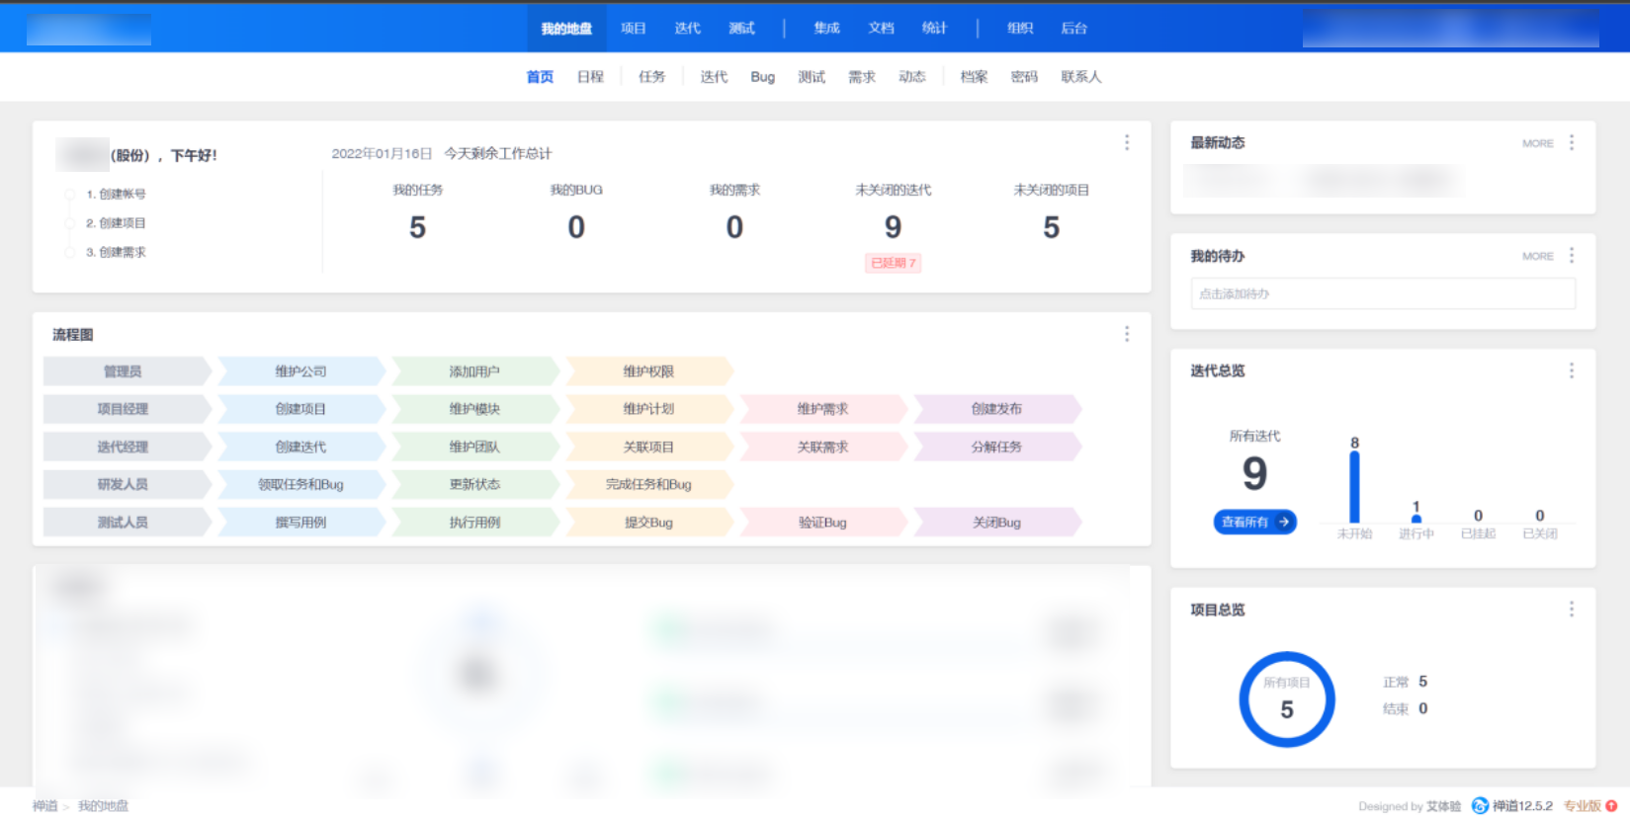This screenshot has height=817, width=1630.
Task: Select the 2. 创建项目 step circle
Action: 69,223
